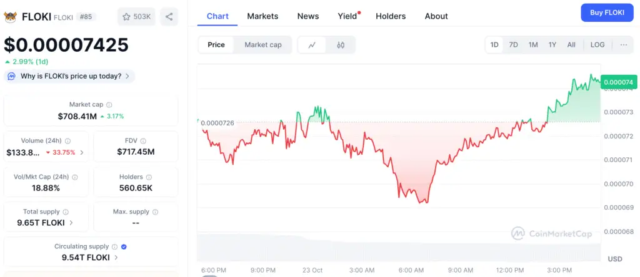
Task: Expand Circulating supply 9.54T FLOKI details
Action: [117, 257]
